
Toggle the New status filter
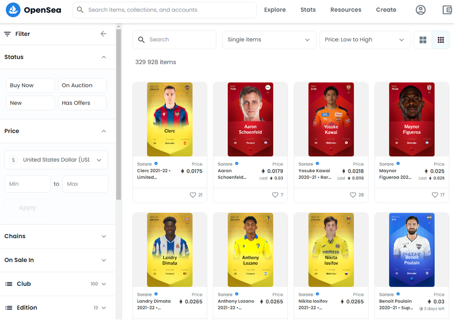click(31, 103)
